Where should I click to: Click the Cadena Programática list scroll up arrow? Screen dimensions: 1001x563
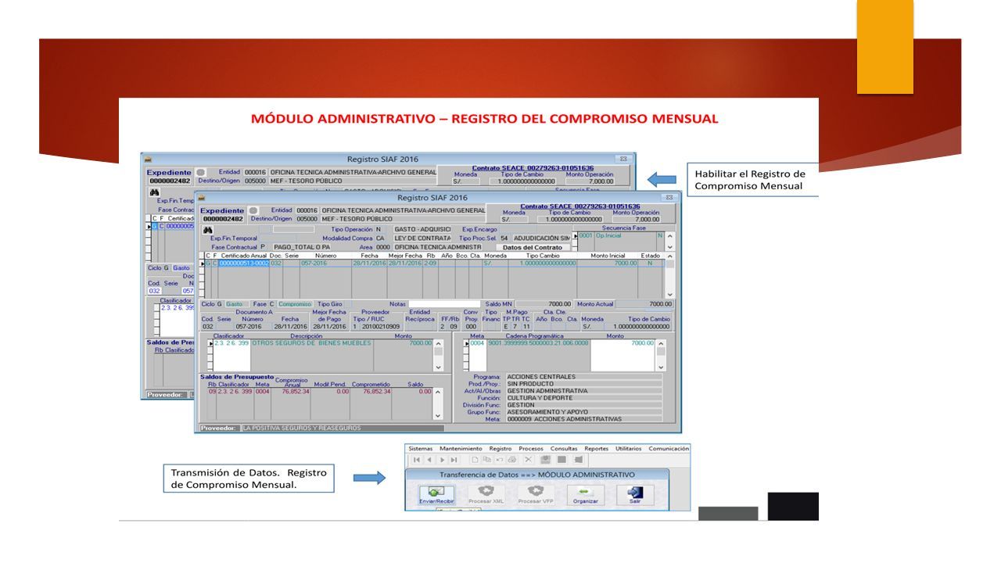point(661,343)
